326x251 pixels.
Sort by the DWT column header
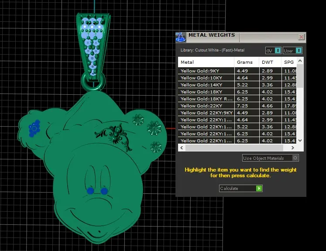[270, 62]
